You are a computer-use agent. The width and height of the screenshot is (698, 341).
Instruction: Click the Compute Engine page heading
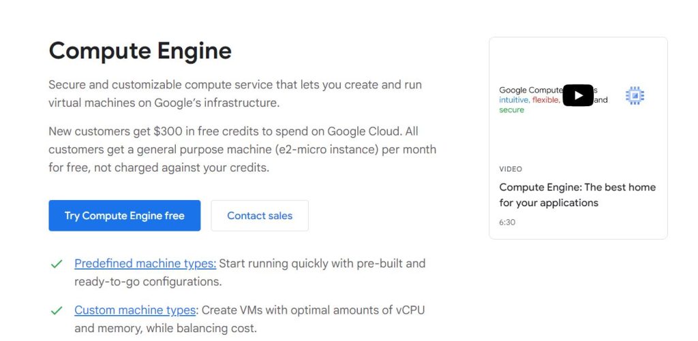[140, 51]
